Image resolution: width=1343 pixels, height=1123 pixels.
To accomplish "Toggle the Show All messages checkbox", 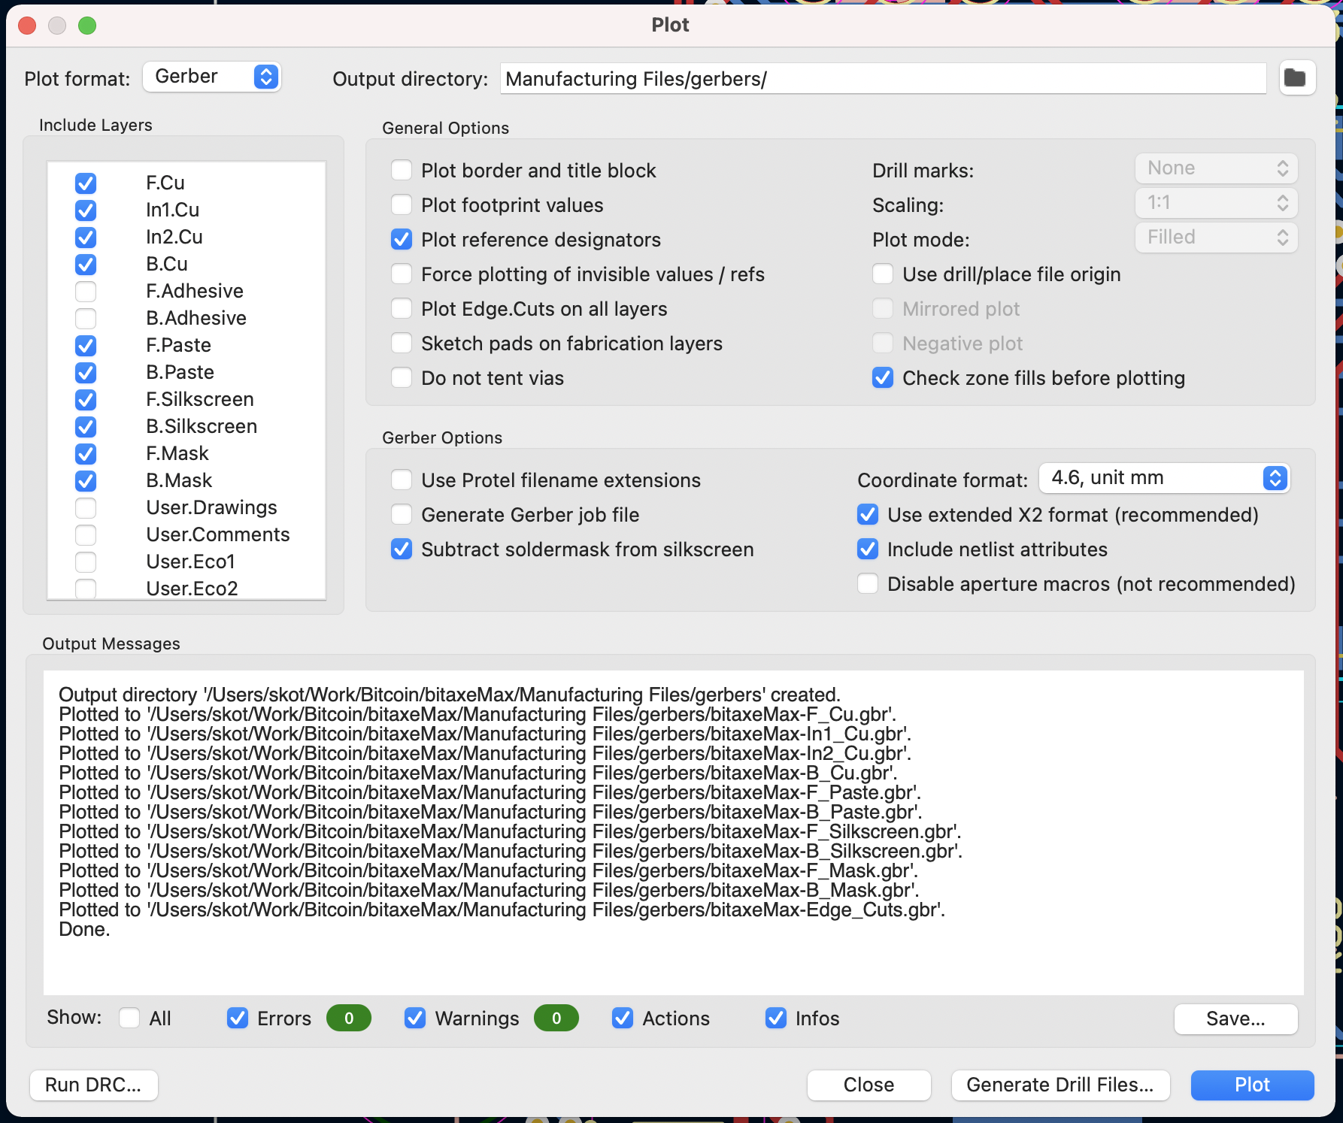I will [130, 1018].
